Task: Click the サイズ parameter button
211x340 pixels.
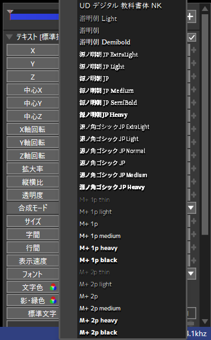Action: point(33,222)
